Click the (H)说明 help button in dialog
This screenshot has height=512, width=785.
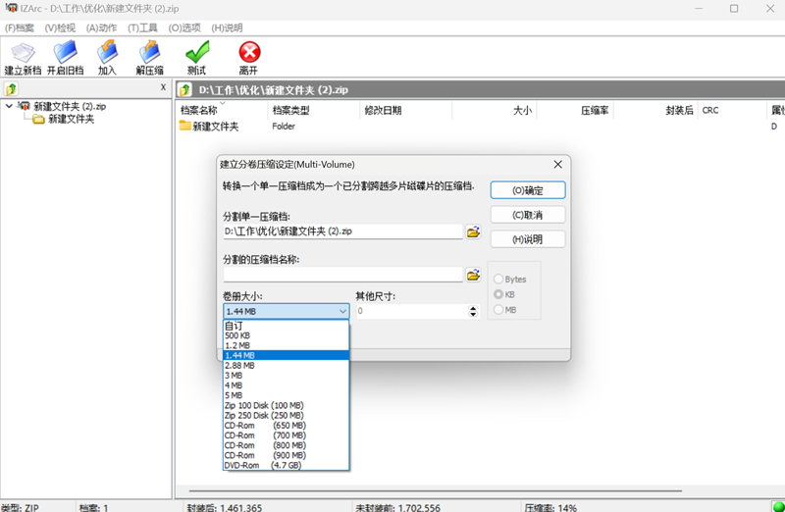[528, 239]
